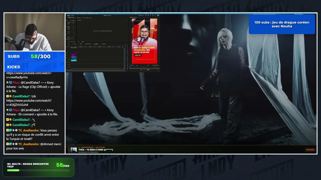Click the streamer webcam feed
This screenshot has height=180, width=321.
point(34,32)
